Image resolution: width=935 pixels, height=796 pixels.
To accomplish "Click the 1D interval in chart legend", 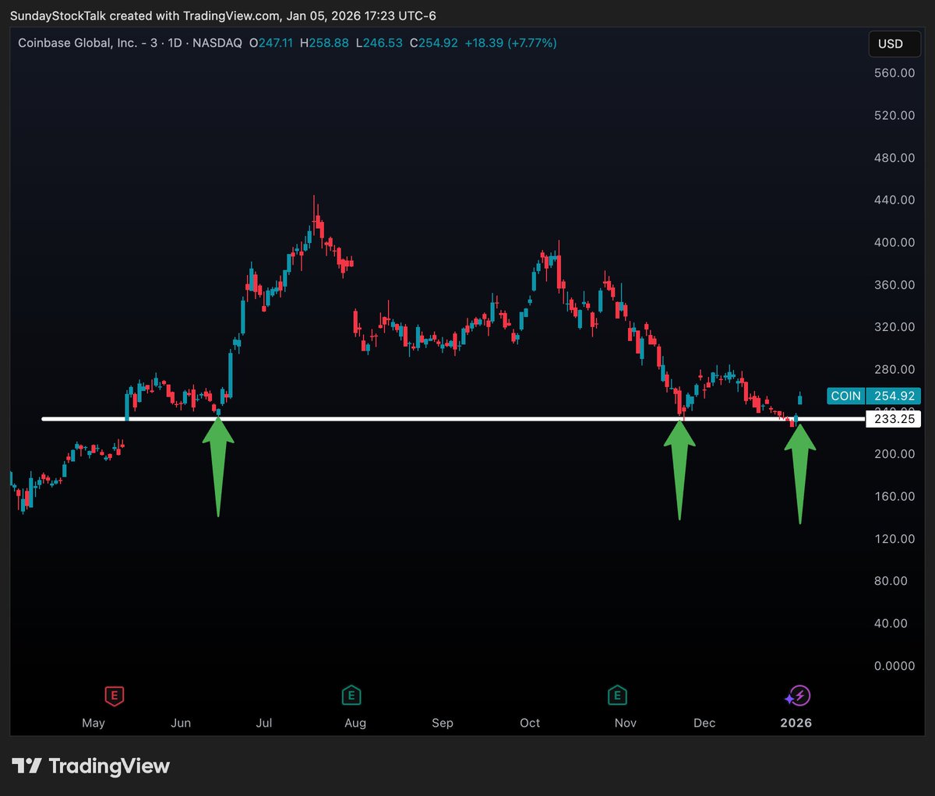I will tap(175, 43).
